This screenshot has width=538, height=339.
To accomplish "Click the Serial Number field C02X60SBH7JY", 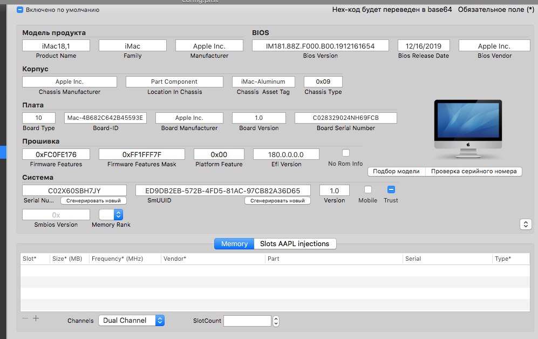I will point(74,191).
